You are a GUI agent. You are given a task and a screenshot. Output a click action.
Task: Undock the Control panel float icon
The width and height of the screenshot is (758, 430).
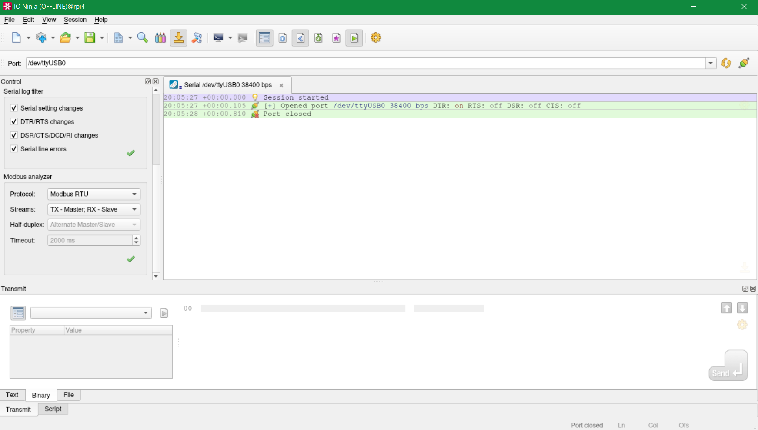148,81
